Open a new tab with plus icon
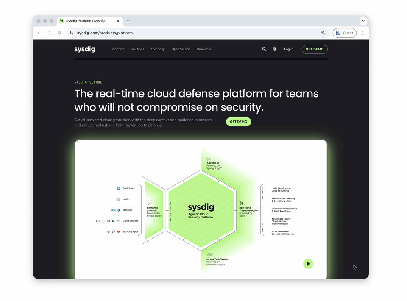This screenshot has width=407, height=301. coord(128,21)
